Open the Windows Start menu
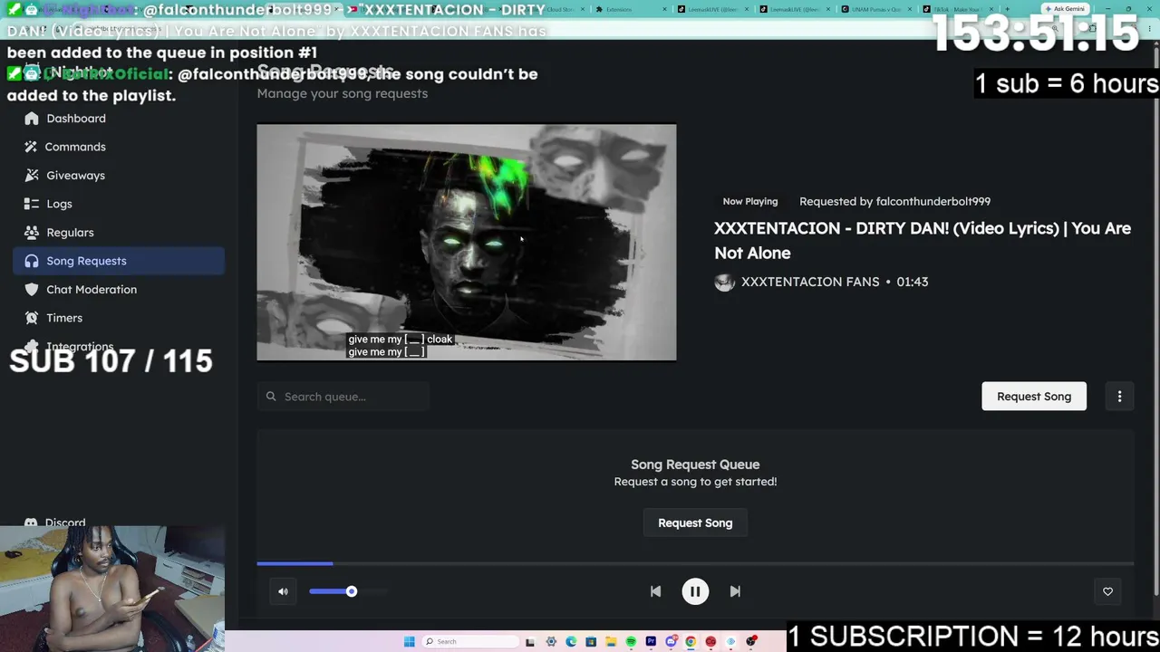Screen dimensions: 1160x652 (410, 641)
